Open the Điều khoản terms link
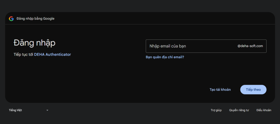The height and width of the screenshot is (124, 280). [264, 110]
